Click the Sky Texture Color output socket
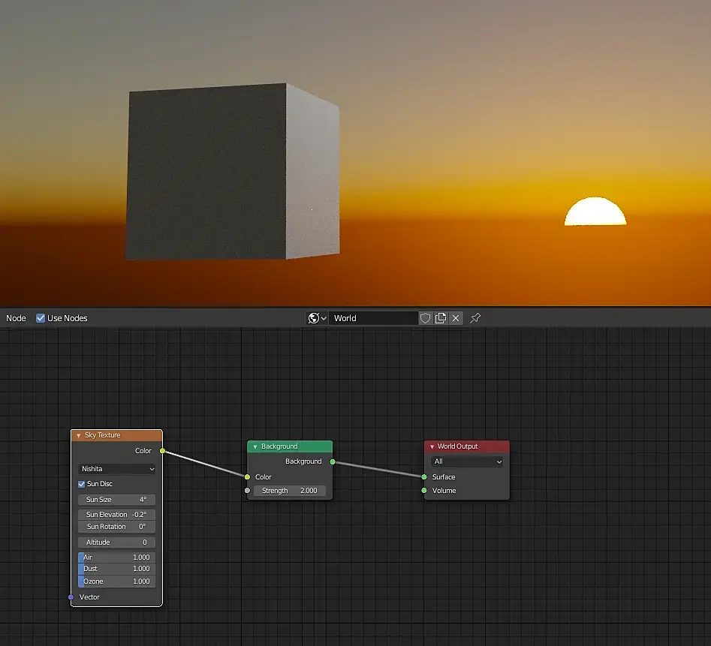The height and width of the screenshot is (646, 711). click(162, 451)
